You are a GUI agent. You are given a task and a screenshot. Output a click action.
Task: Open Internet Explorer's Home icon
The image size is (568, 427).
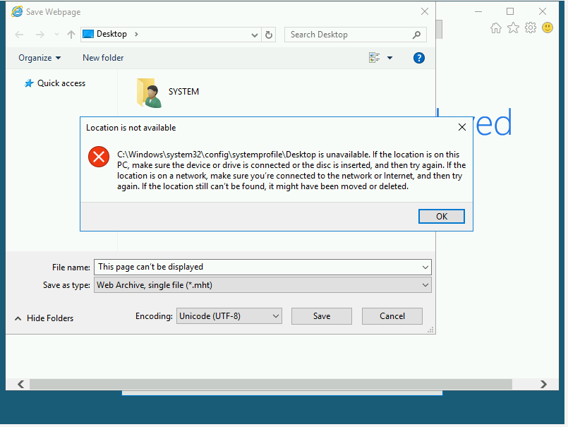[x=496, y=28]
